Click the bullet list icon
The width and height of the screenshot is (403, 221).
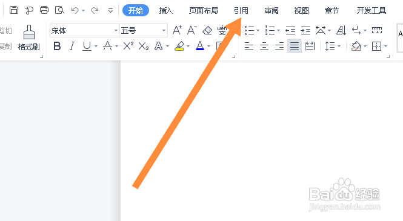pos(249,30)
